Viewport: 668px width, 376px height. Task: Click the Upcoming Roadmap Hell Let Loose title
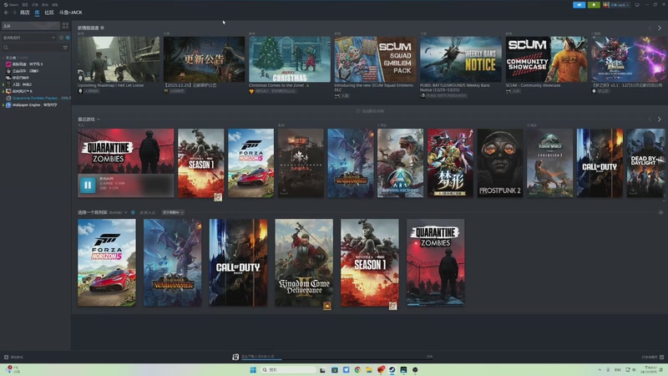pyautogui.click(x=111, y=85)
